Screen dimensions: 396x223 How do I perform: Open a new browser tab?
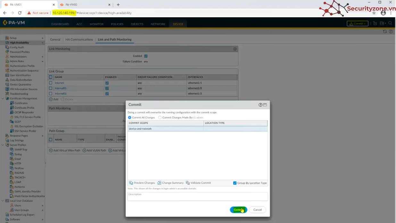click(x=118, y=5)
